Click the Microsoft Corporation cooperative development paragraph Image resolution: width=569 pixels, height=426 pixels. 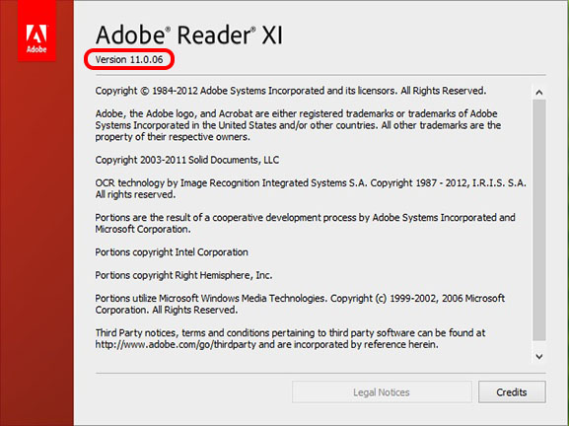305,223
